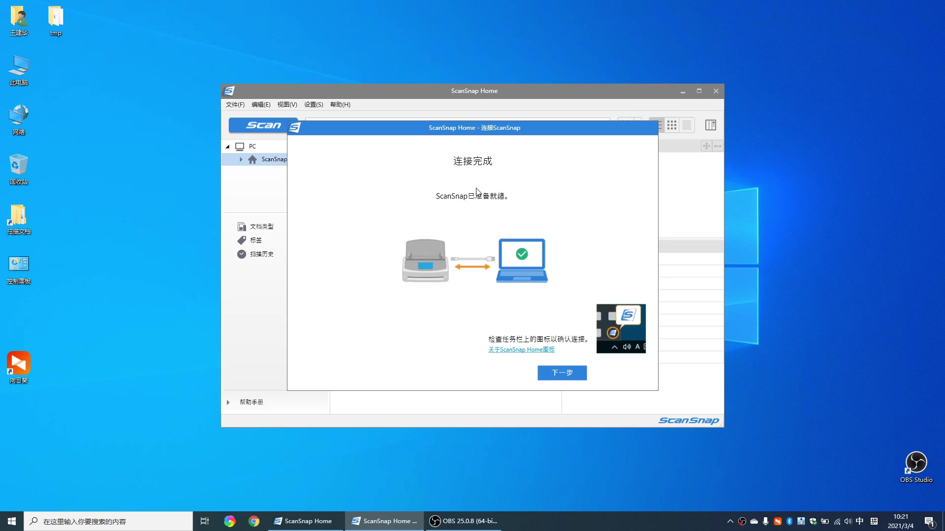Collapse the PC tree node

point(227,147)
